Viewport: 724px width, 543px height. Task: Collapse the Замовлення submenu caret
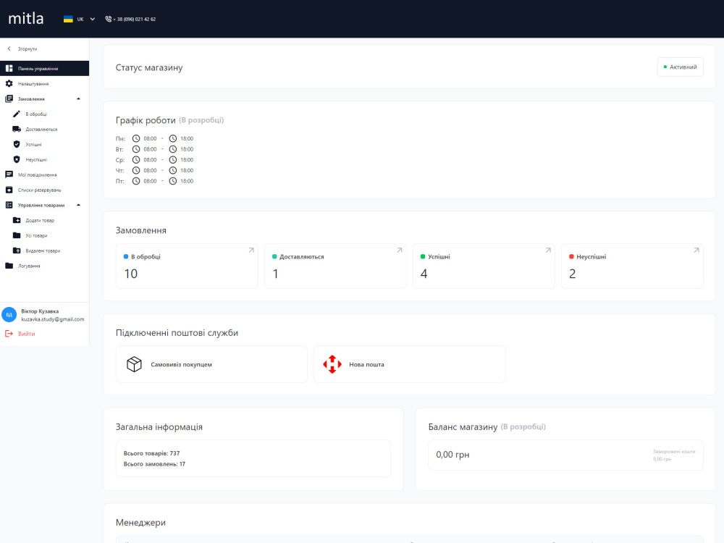(78, 98)
